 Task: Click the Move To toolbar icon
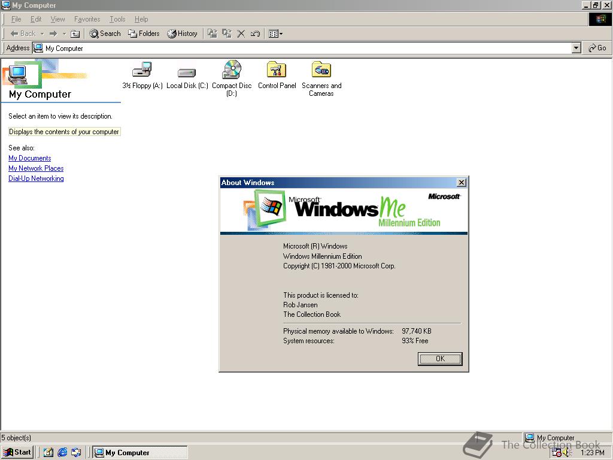coord(213,34)
